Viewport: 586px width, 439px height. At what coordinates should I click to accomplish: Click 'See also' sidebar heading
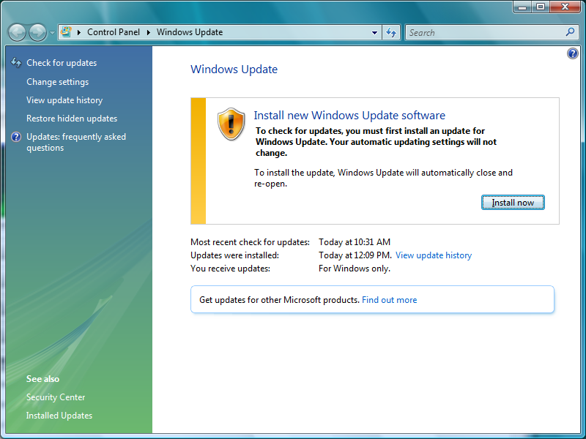(42, 379)
